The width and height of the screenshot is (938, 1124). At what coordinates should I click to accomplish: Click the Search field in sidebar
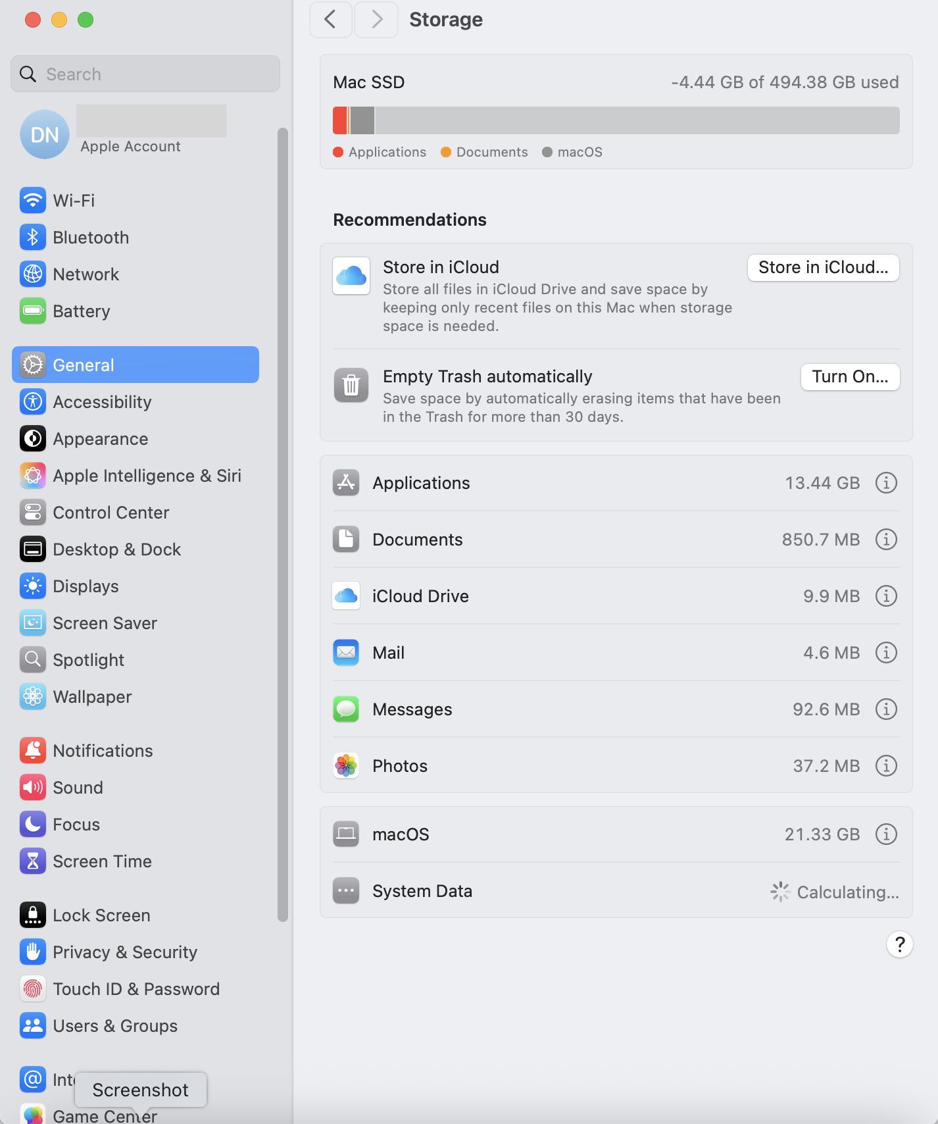click(145, 74)
